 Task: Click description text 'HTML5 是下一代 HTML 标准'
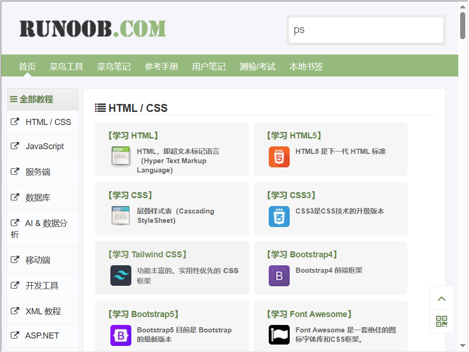click(x=340, y=151)
